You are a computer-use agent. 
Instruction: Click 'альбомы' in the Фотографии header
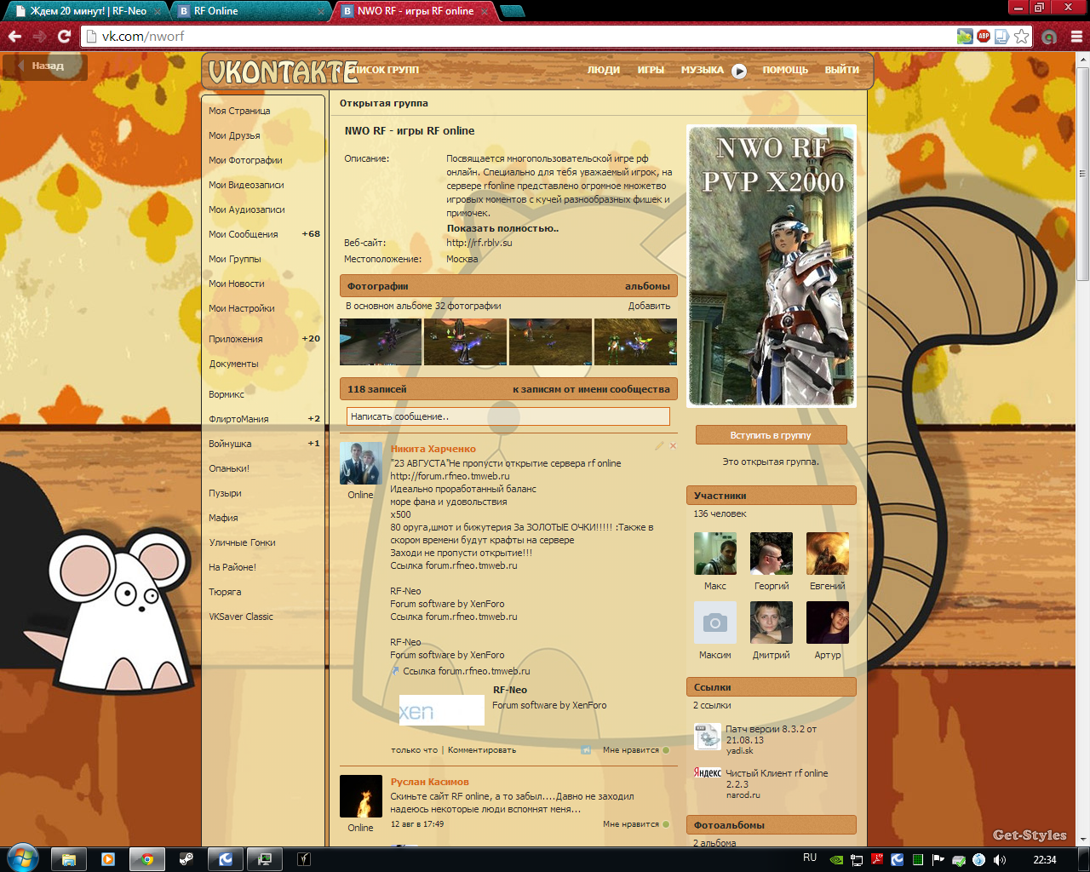pos(647,286)
